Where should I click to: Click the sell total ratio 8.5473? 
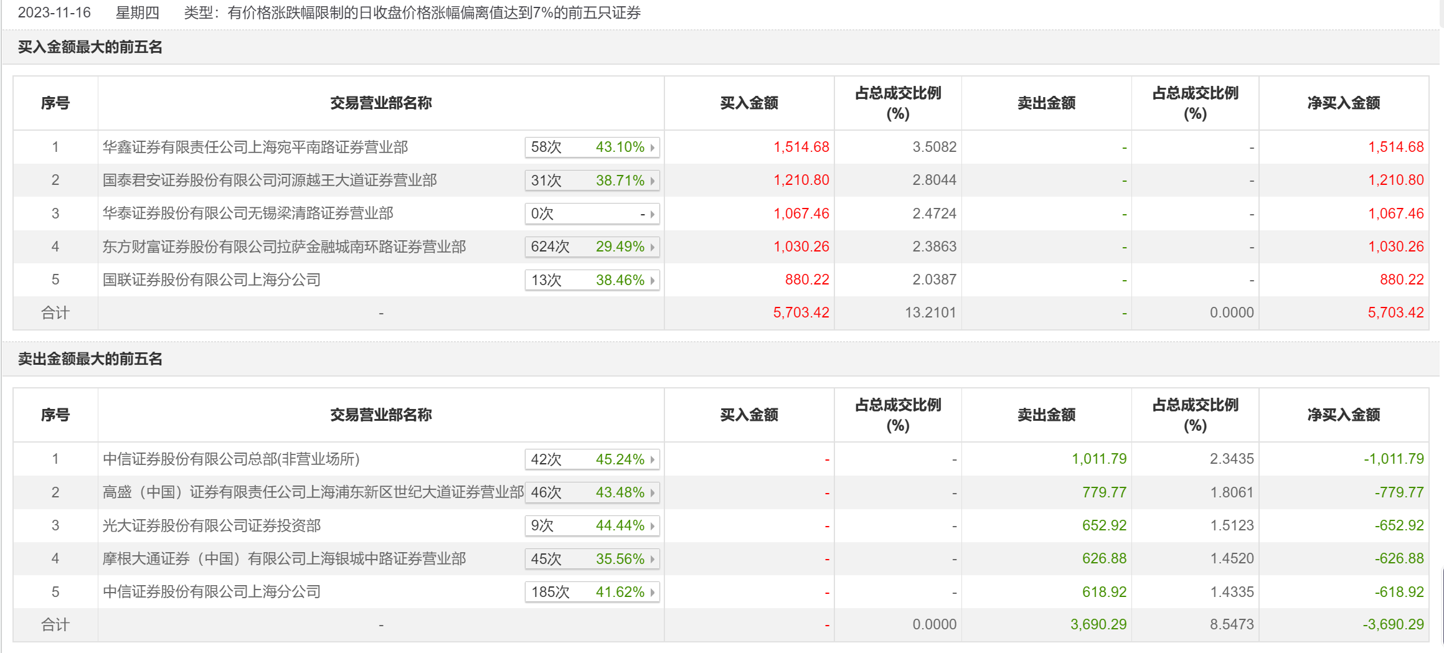(1232, 625)
